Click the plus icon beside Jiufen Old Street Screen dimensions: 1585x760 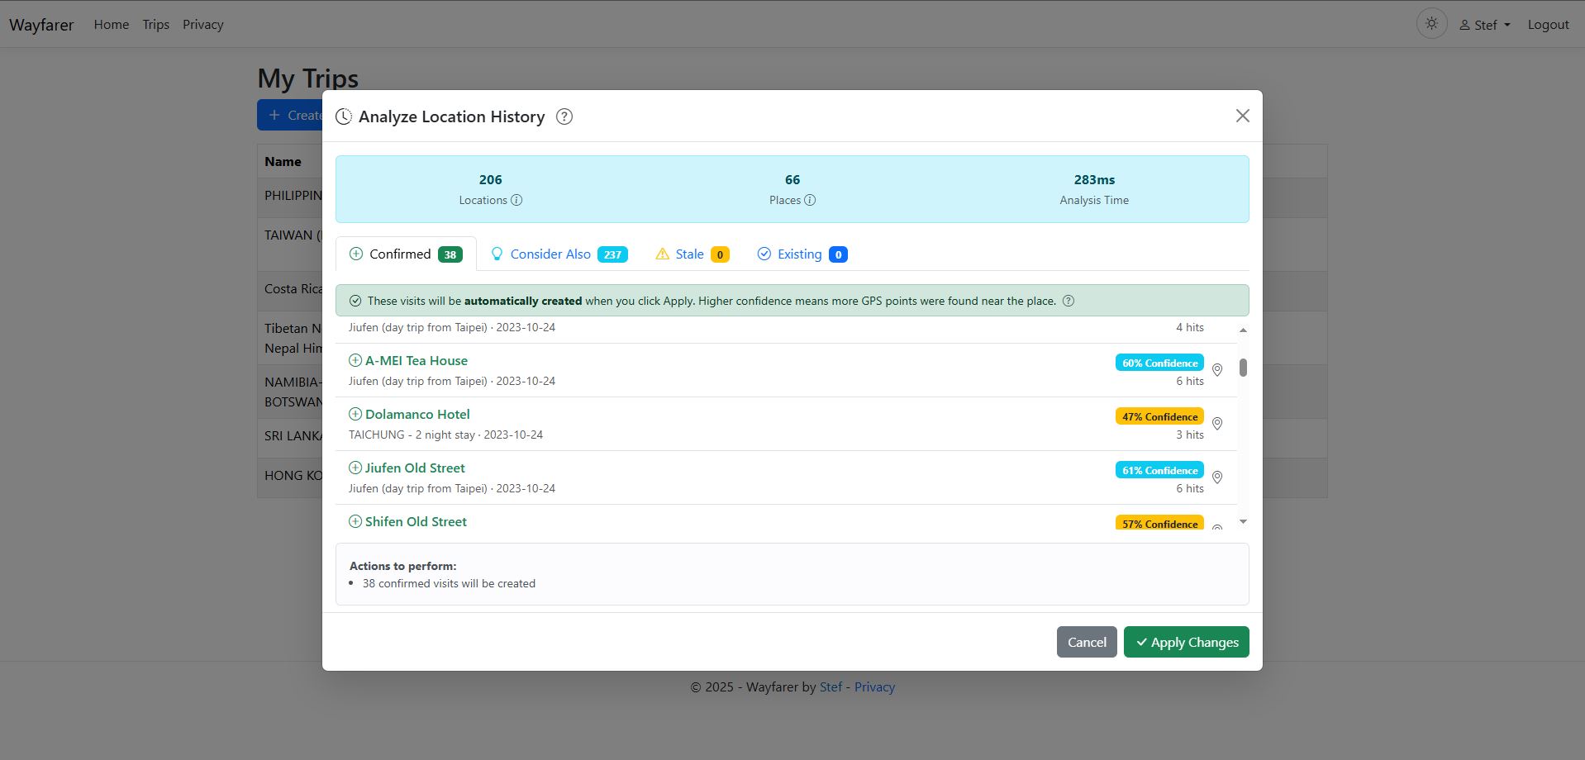[355, 468]
